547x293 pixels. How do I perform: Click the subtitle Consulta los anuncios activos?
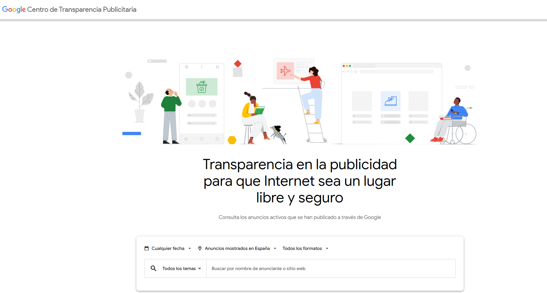point(300,217)
